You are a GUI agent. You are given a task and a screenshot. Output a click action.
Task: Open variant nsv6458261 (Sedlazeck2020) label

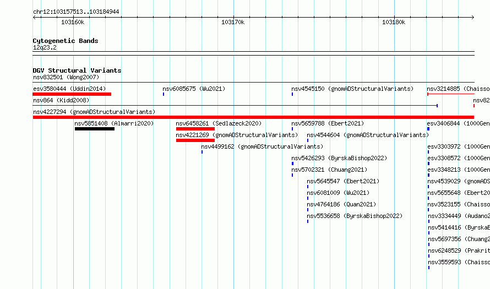click(219, 123)
